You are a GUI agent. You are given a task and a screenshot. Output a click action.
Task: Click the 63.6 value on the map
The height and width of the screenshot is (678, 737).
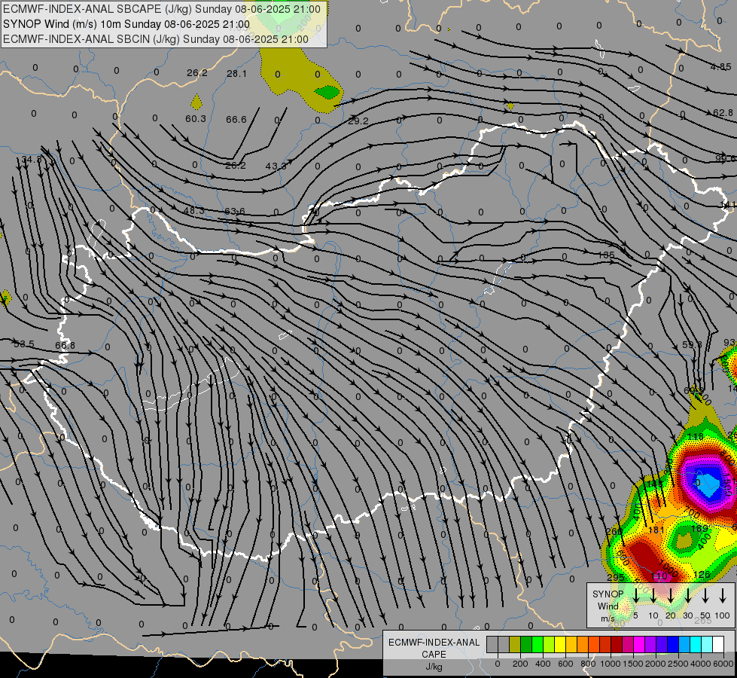pyautogui.click(x=235, y=212)
